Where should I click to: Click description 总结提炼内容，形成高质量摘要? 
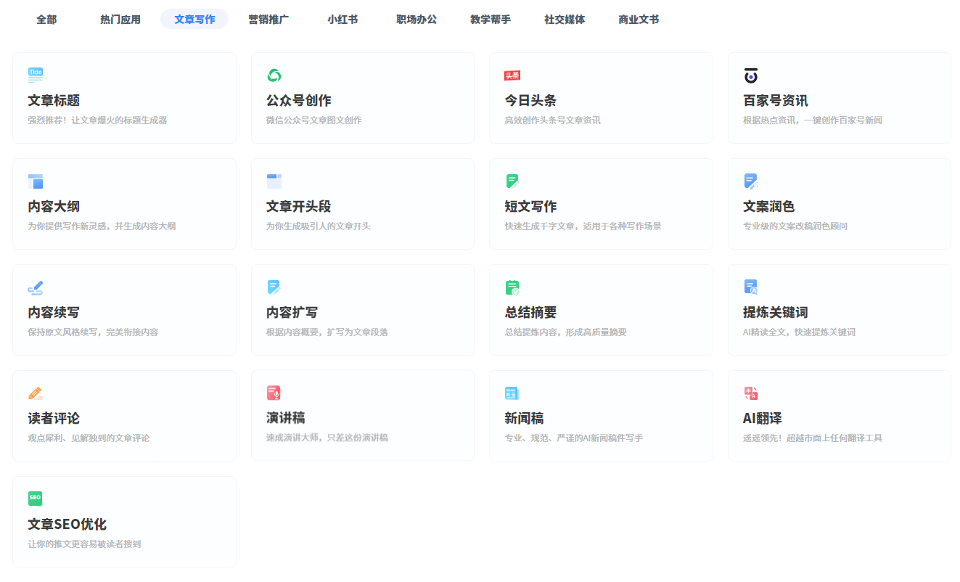point(565,332)
